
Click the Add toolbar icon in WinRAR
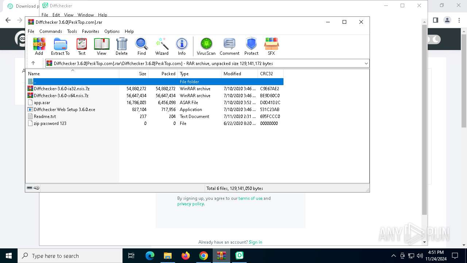click(39, 46)
